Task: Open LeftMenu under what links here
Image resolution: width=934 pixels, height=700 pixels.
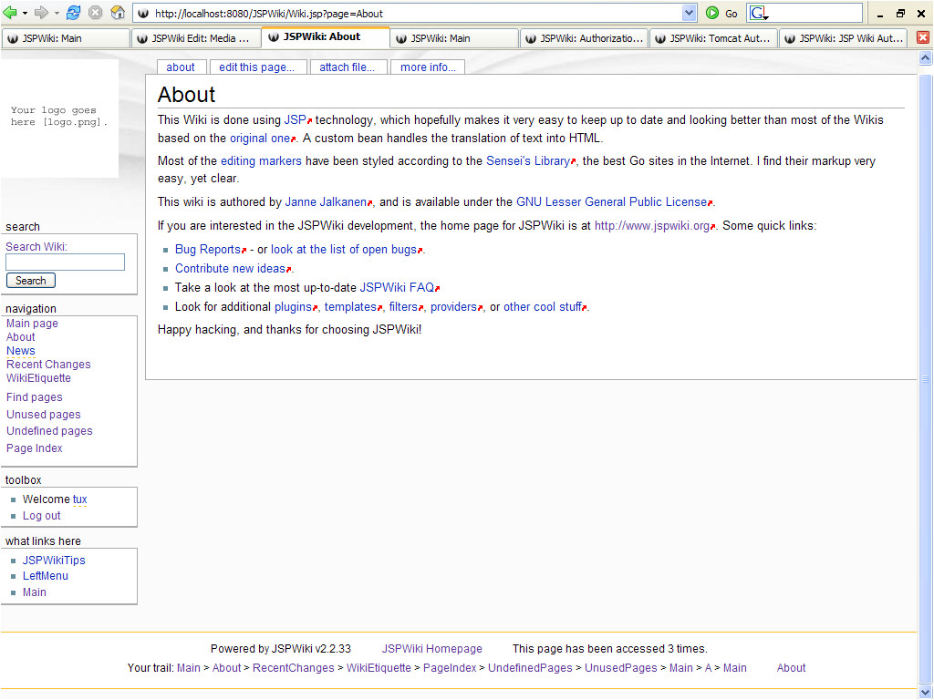Action: coord(46,576)
